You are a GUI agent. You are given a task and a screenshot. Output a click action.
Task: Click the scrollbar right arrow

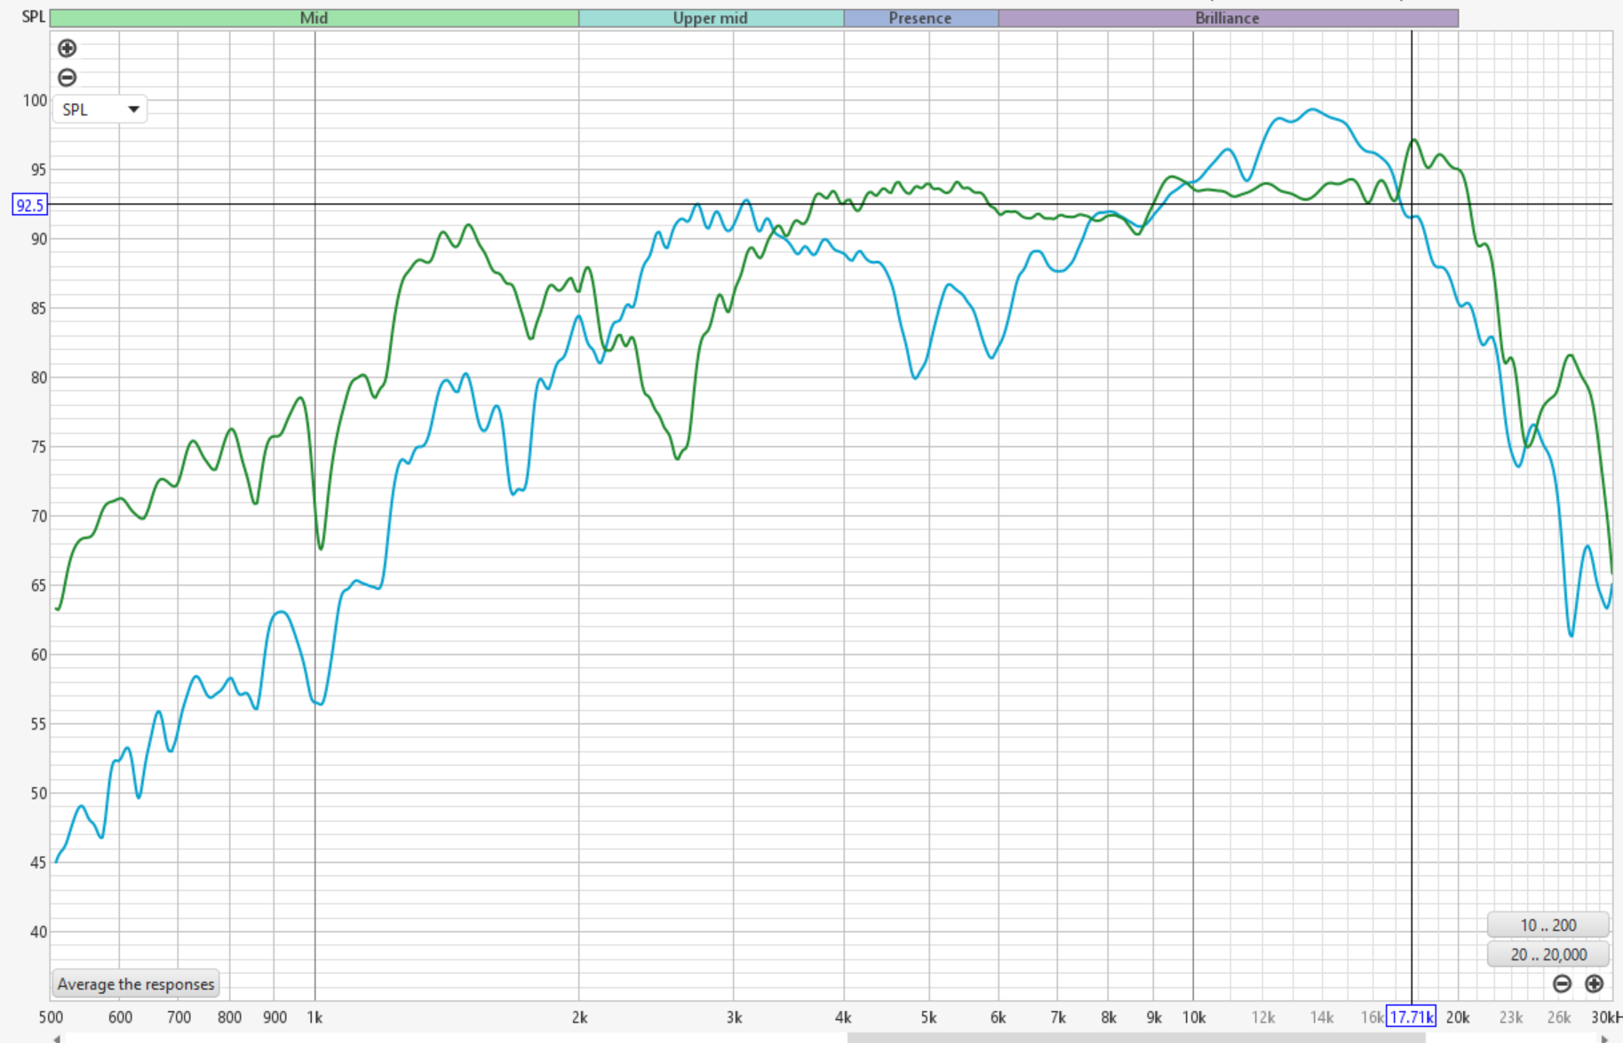tap(1604, 1038)
